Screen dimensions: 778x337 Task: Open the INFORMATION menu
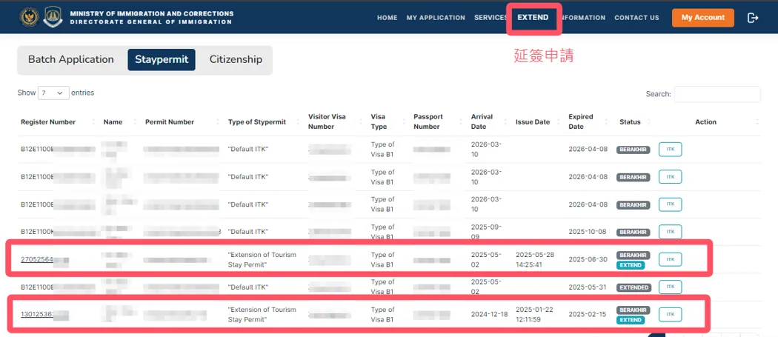[x=584, y=17]
